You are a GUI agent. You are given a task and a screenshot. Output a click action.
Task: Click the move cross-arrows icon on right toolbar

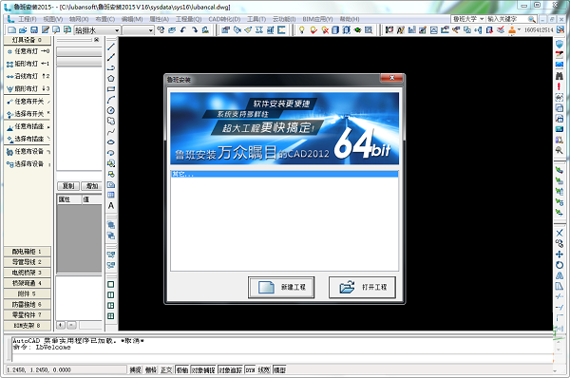pos(560,255)
